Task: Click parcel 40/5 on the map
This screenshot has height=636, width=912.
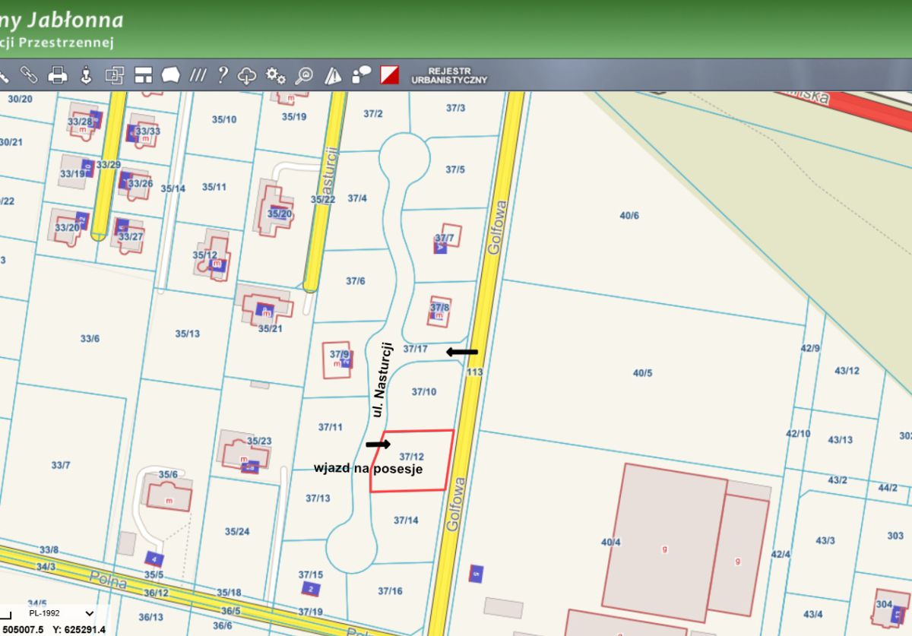Action: pyautogui.click(x=642, y=372)
